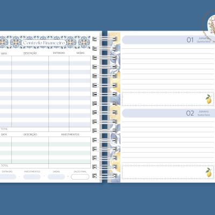
Task: Click the day number 01
Action: (x=190, y=40)
